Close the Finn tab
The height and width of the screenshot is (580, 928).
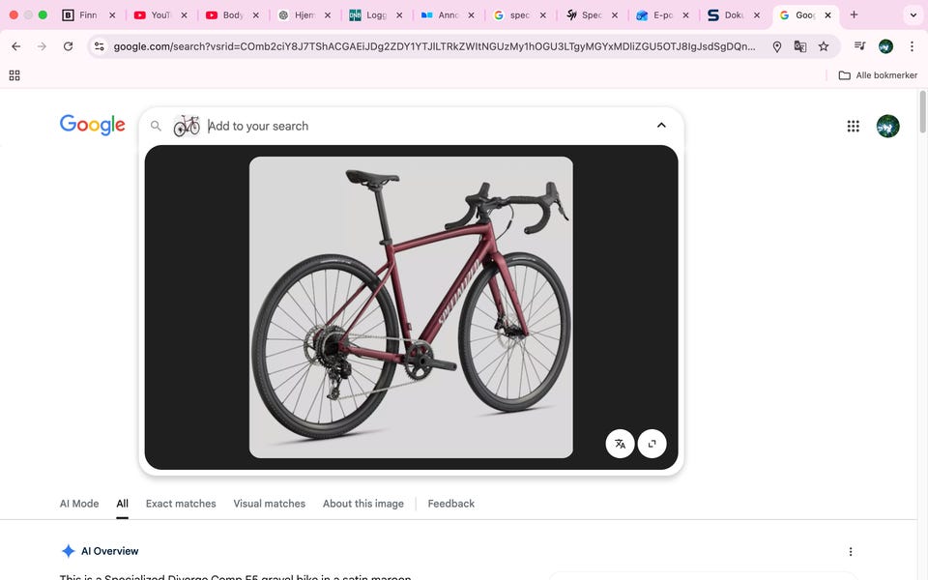[x=112, y=15]
